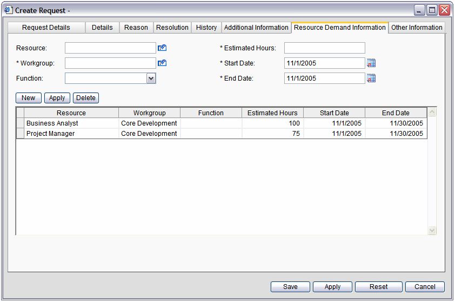
Task: Open the Workgroup lookup icon
Action: click(x=162, y=63)
